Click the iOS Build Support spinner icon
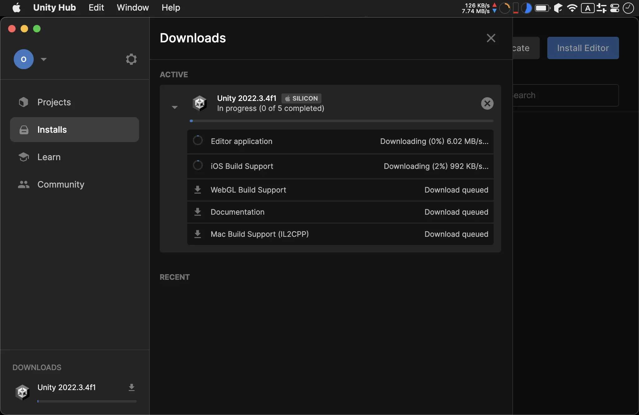 (x=198, y=165)
